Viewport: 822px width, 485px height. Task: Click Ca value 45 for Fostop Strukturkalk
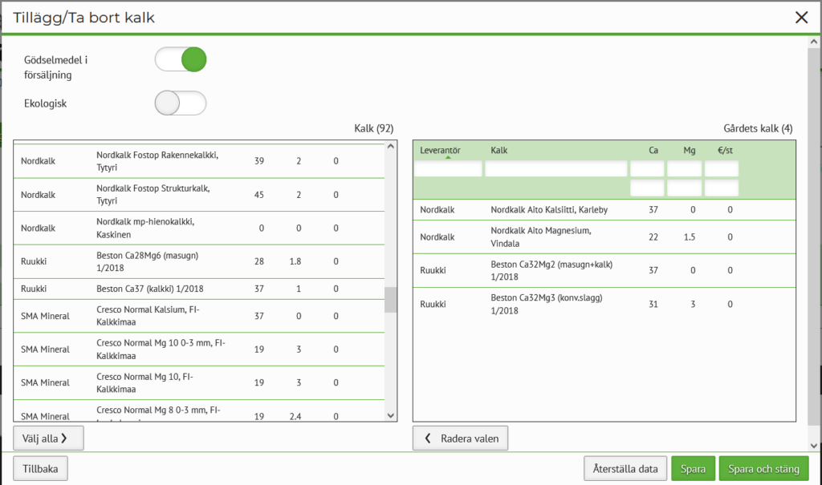point(259,195)
